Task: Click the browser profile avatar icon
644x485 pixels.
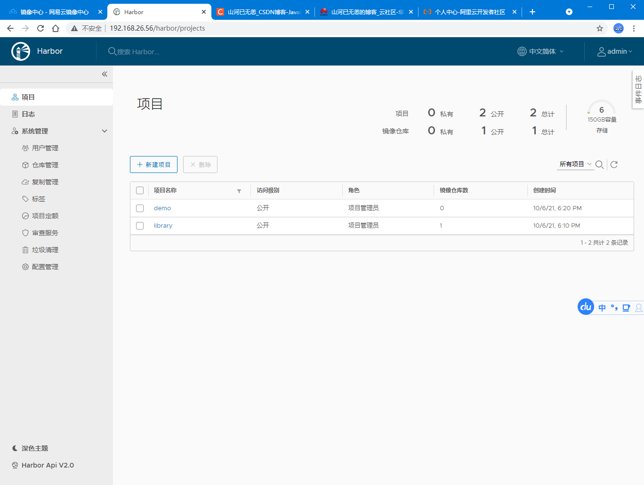Action: click(619, 28)
